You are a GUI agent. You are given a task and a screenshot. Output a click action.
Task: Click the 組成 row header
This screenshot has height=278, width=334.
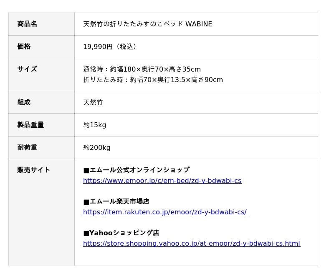pos(24,103)
